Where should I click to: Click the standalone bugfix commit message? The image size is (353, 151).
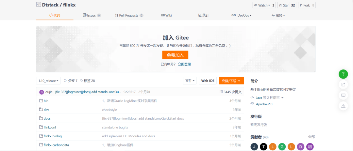115,127
